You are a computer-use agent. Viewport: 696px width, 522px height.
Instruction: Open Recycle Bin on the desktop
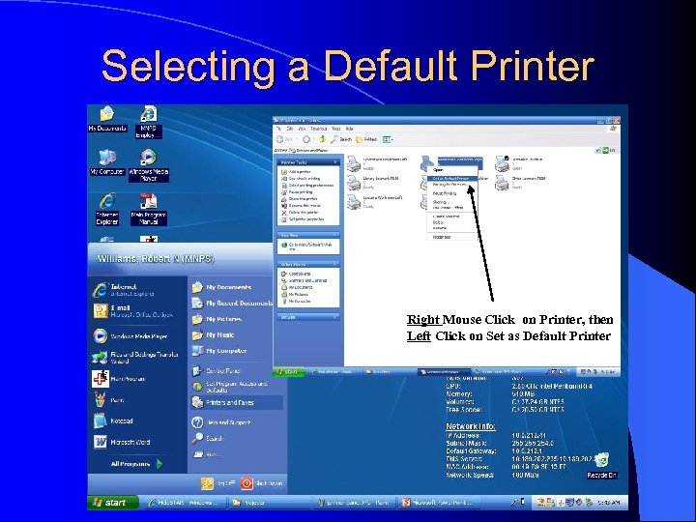601,465
